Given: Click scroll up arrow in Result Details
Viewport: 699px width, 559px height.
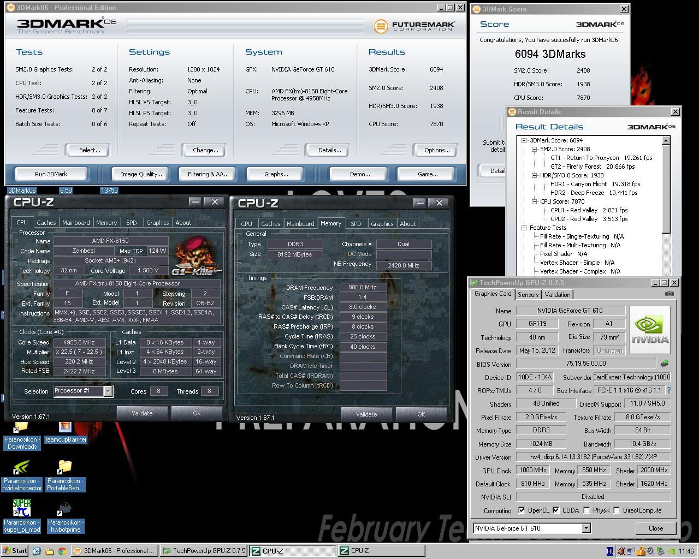Looking at the screenshot, I should pos(666,141).
